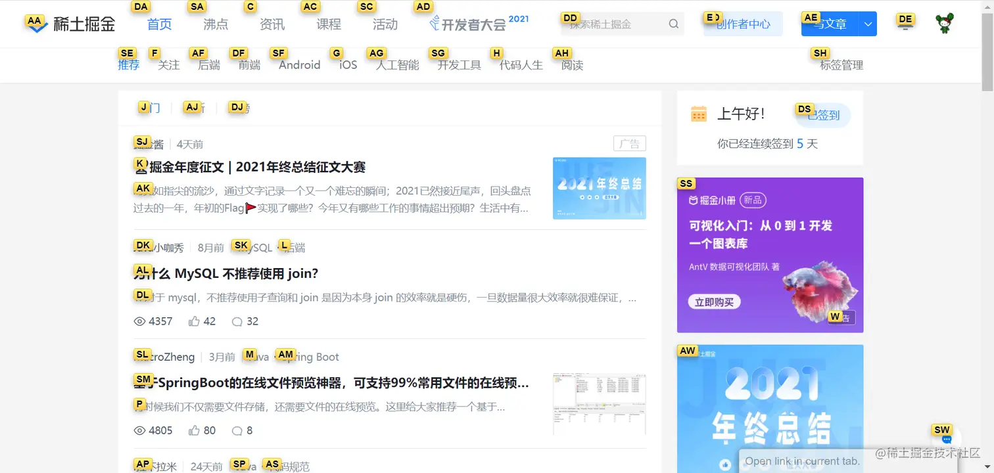Expand the 写文章 dropdown arrow
The image size is (994, 473).
tap(868, 24)
